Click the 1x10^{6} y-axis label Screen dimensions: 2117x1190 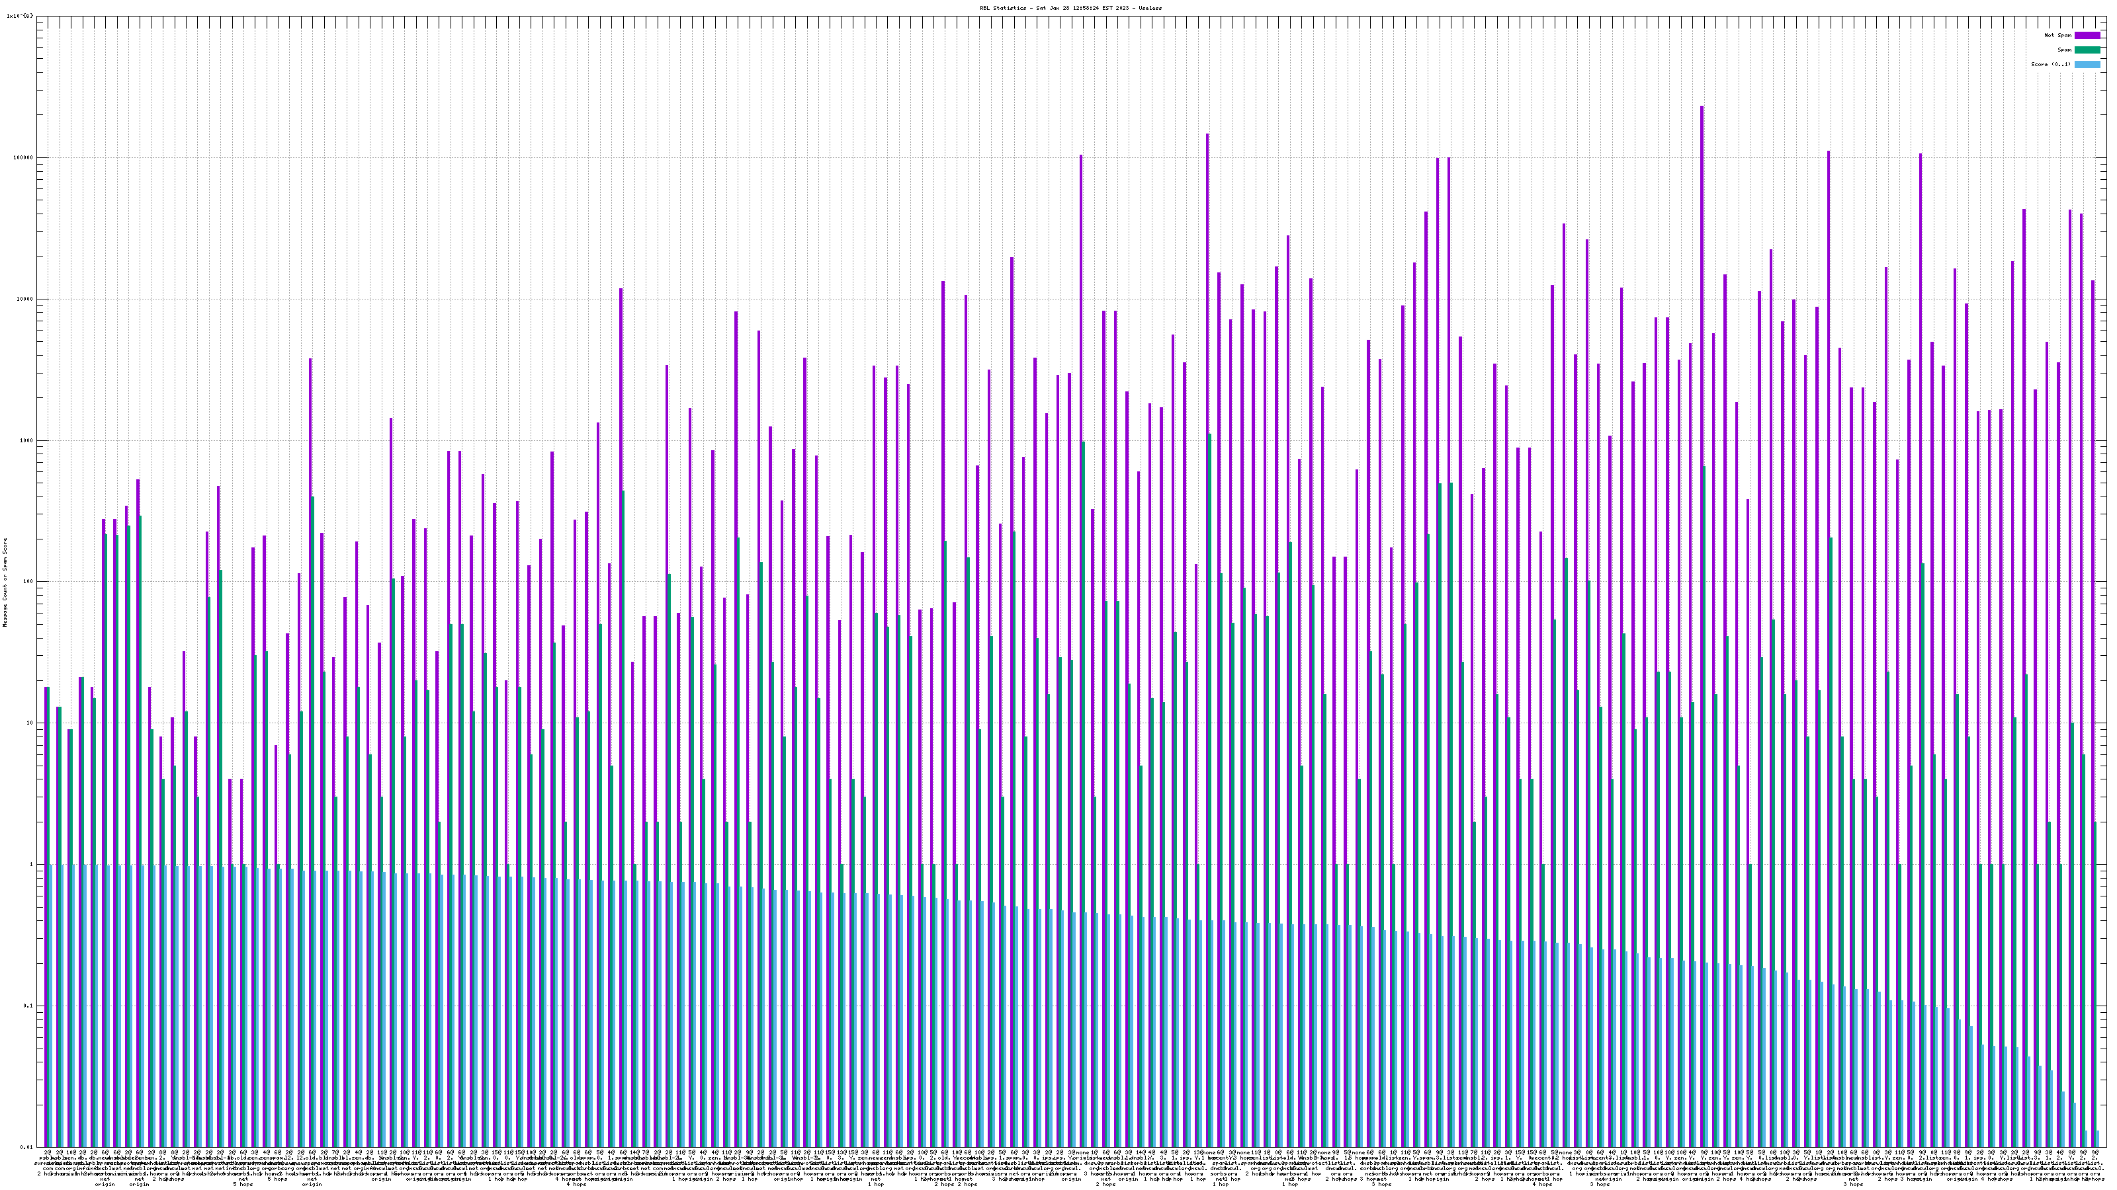tap(21, 16)
